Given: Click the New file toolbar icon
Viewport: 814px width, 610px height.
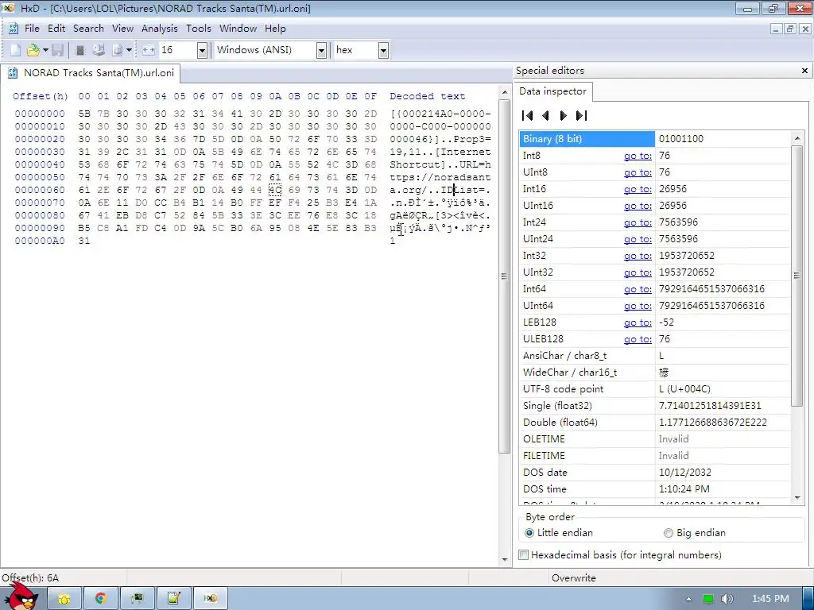Looking at the screenshot, I should pyautogui.click(x=16, y=50).
